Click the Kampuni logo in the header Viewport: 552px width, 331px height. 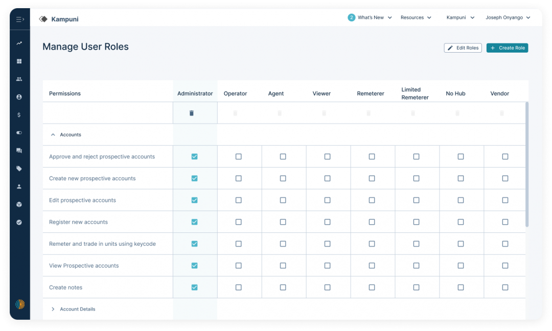pos(59,19)
